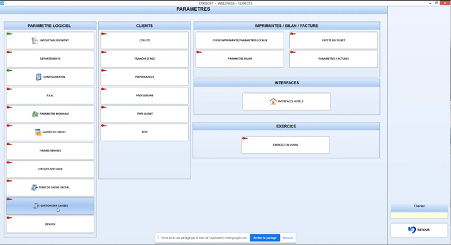Image resolution: width=451 pixels, height=245 pixels.
Task: Click the green key on Infos Etablissement
Action: coord(9,34)
